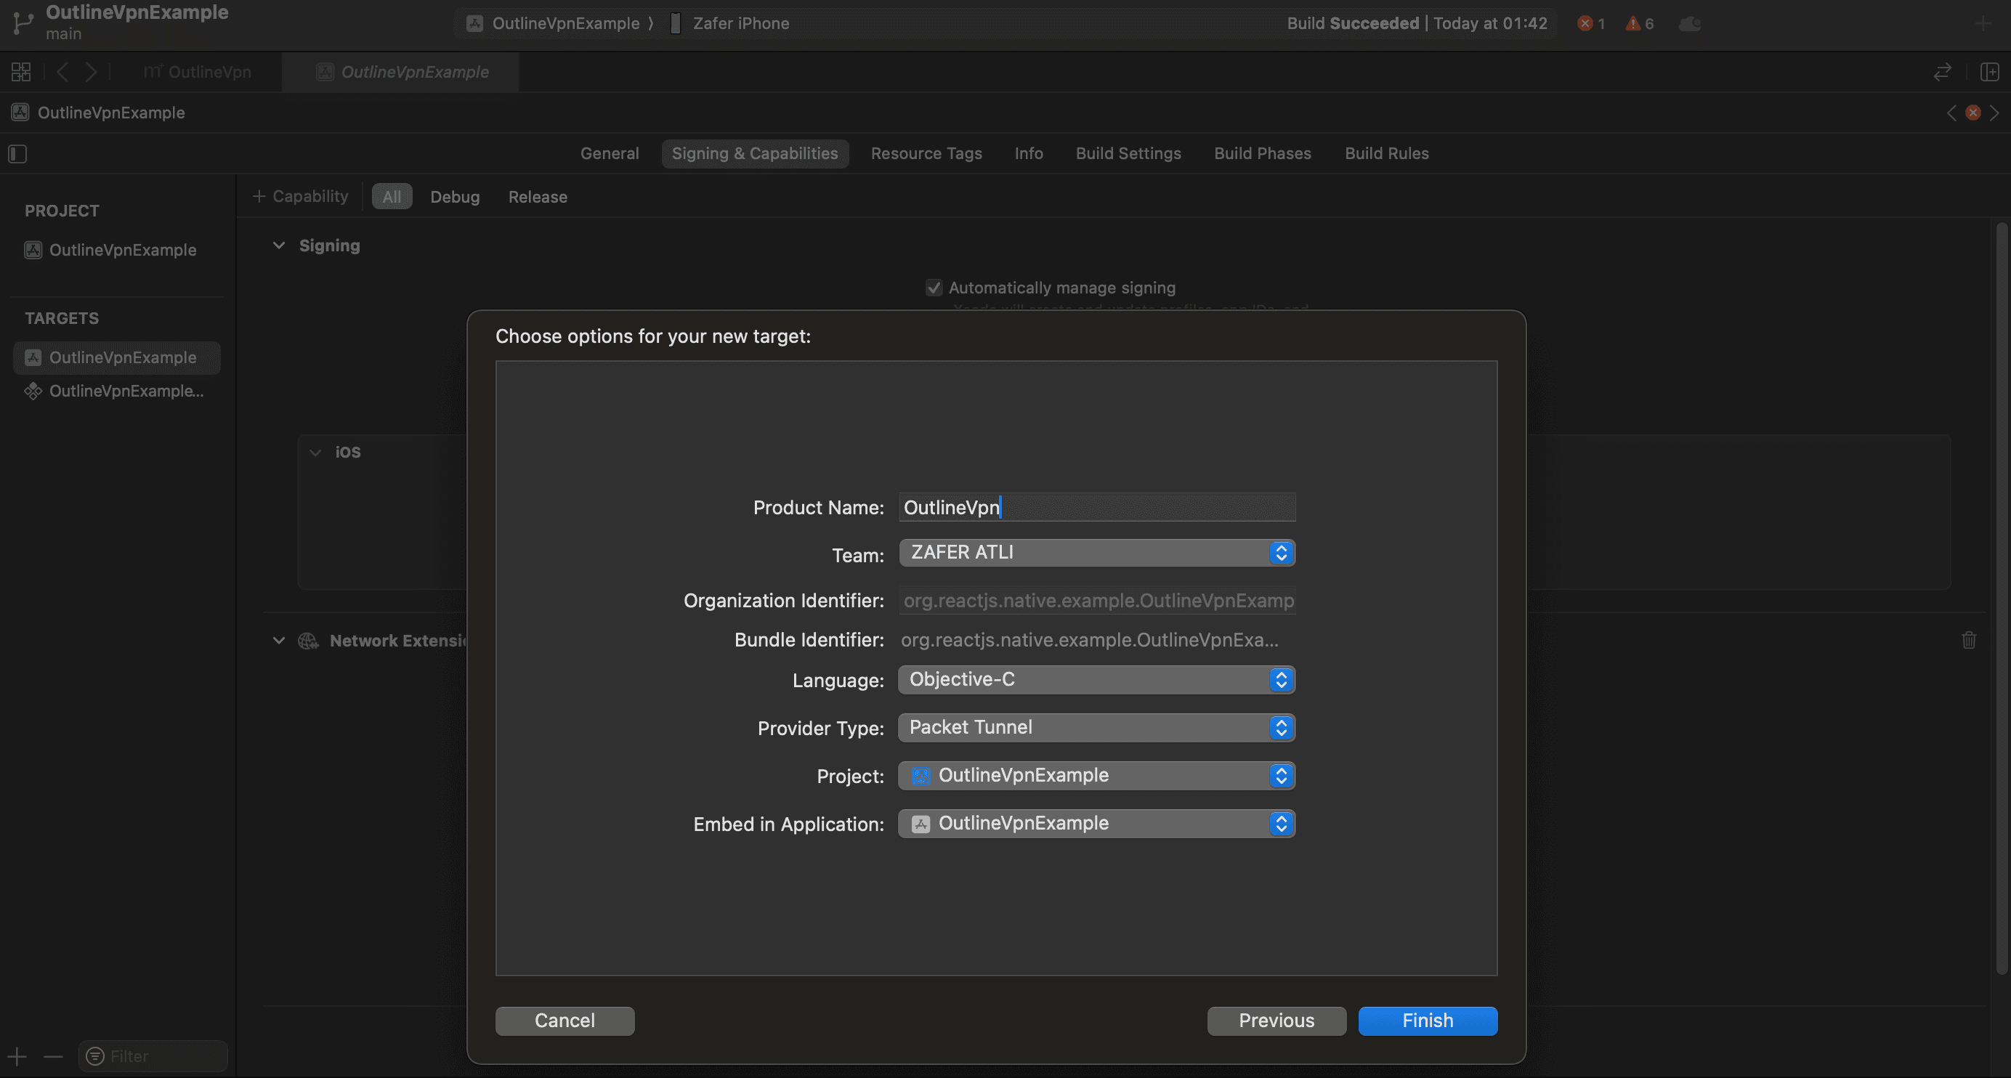The height and width of the screenshot is (1078, 2011).
Task: Click the related items grid icon
Action: tap(21, 72)
